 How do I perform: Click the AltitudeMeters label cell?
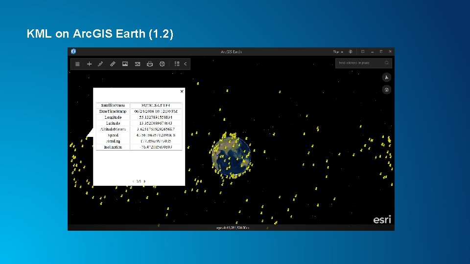[113, 129]
